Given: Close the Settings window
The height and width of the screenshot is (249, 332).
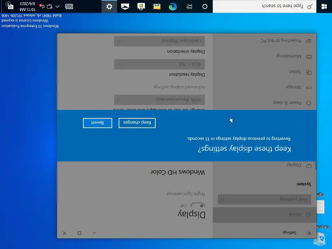Looking at the screenshot, I should point(65,233).
